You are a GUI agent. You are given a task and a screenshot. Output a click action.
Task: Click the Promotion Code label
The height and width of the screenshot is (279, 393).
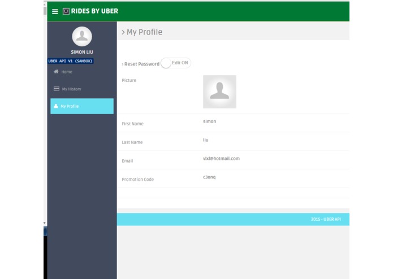(138, 180)
